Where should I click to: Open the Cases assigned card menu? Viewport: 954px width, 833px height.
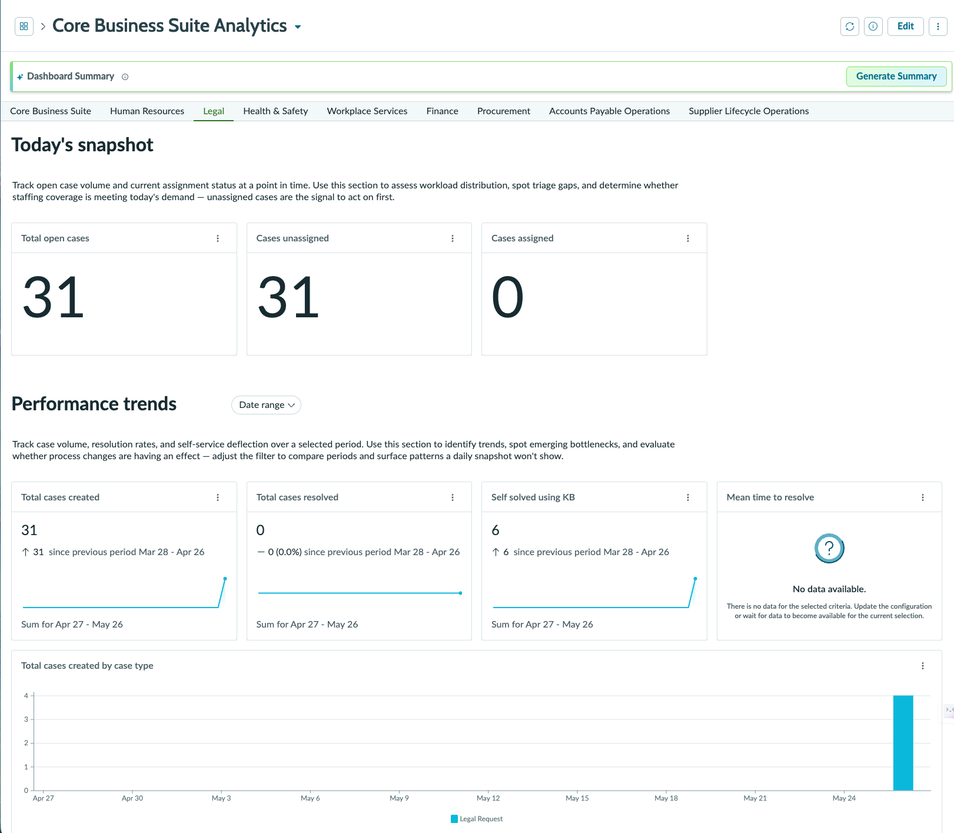[x=688, y=238]
